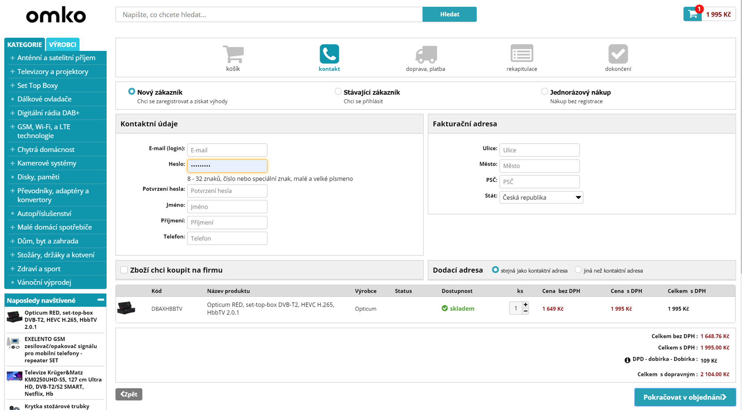Viewport: 742px width, 410px height.
Task: Expand Televizory a projektory category
Action: tap(13, 72)
